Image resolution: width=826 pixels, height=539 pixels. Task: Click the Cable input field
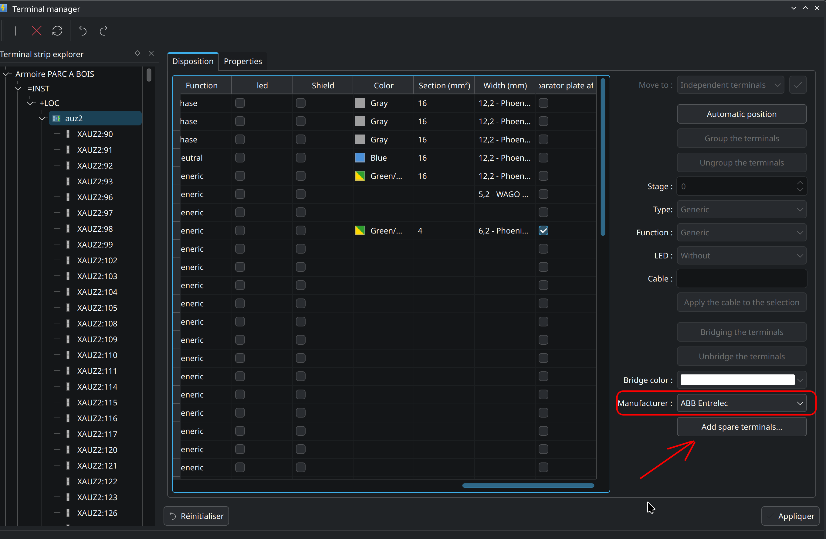(742, 279)
